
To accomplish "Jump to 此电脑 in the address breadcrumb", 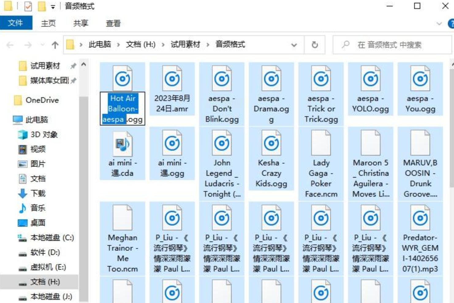I will point(100,45).
